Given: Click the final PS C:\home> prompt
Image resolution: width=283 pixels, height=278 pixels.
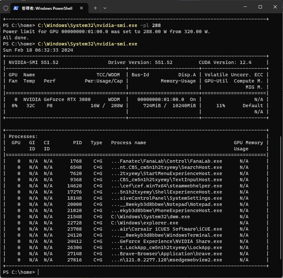Looking at the screenshot, I should 19,272.
